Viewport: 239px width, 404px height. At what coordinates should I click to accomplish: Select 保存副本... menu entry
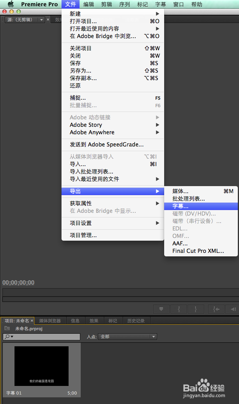tap(113, 78)
